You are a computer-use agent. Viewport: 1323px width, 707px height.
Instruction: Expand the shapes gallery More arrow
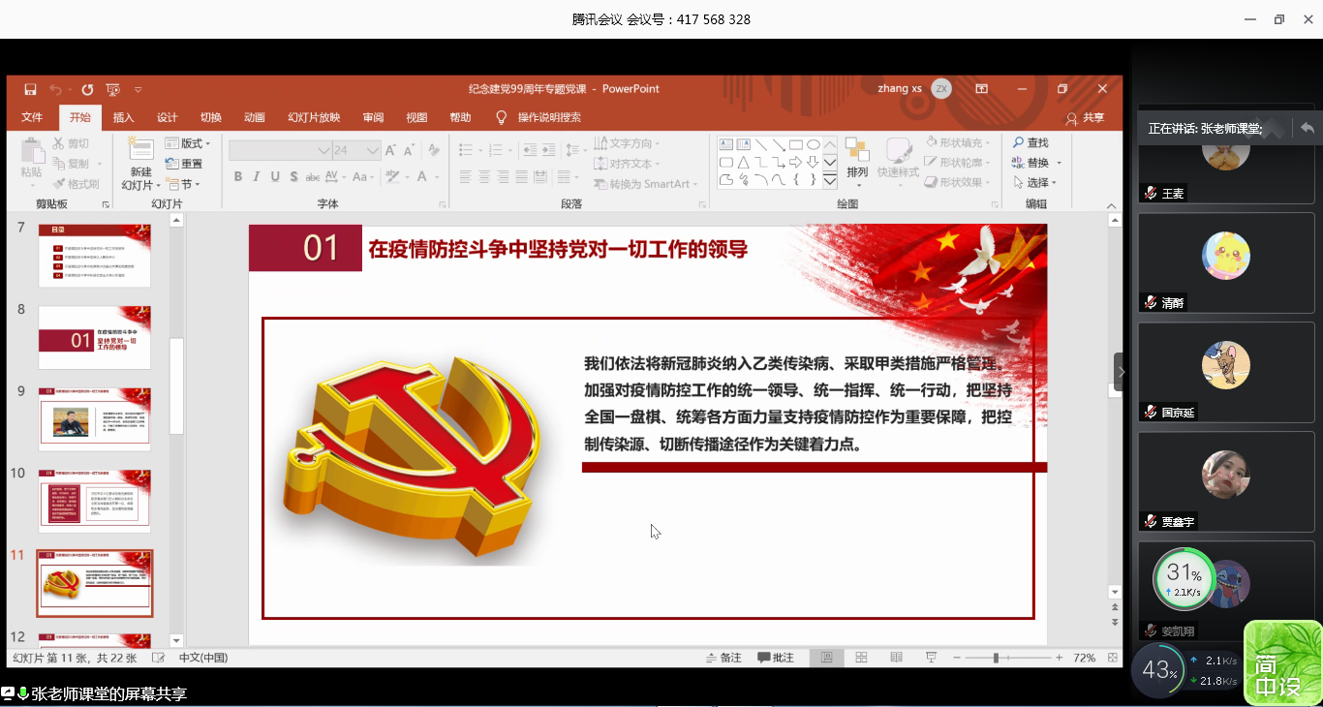(x=830, y=180)
